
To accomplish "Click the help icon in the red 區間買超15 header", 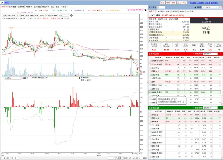I will click(193, 54).
